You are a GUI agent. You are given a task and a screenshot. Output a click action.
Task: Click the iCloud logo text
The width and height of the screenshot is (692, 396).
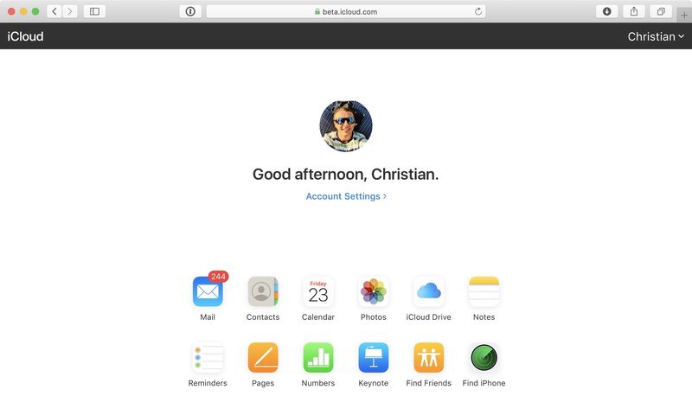25,36
